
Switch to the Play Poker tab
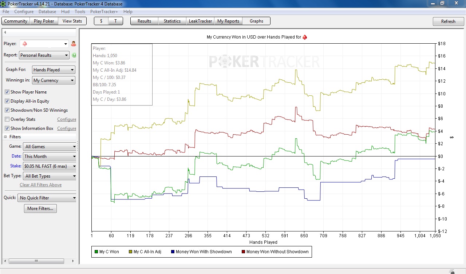[44, 21]
